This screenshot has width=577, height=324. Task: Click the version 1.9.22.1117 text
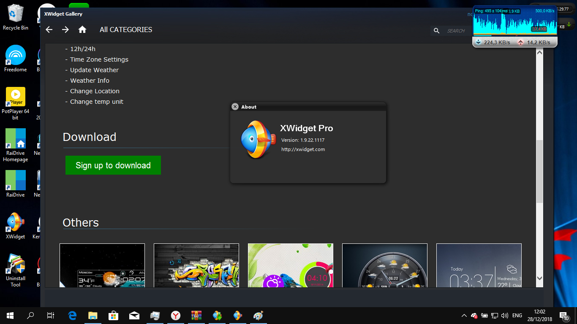tap(303, 140)
